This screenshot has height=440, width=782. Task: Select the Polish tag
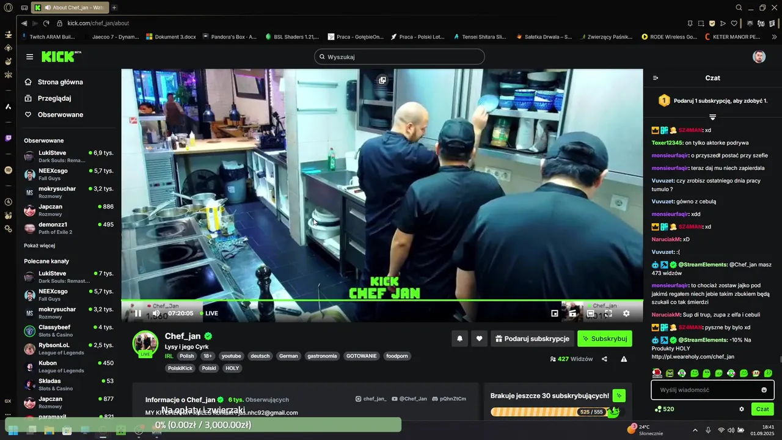pyautogui.click(x=187, y=356)
